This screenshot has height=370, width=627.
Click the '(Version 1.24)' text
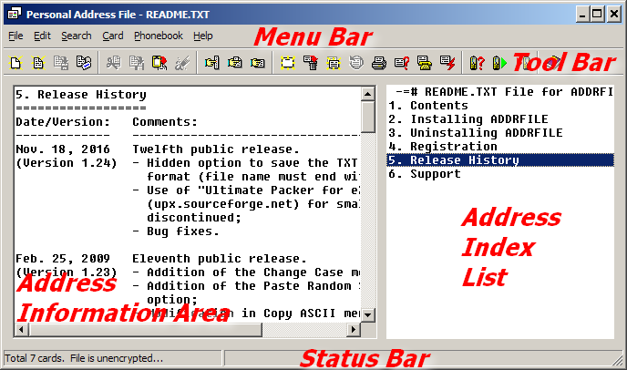click(66, 163)
